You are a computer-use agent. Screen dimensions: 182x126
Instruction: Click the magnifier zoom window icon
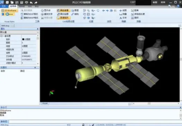point(88,10)
